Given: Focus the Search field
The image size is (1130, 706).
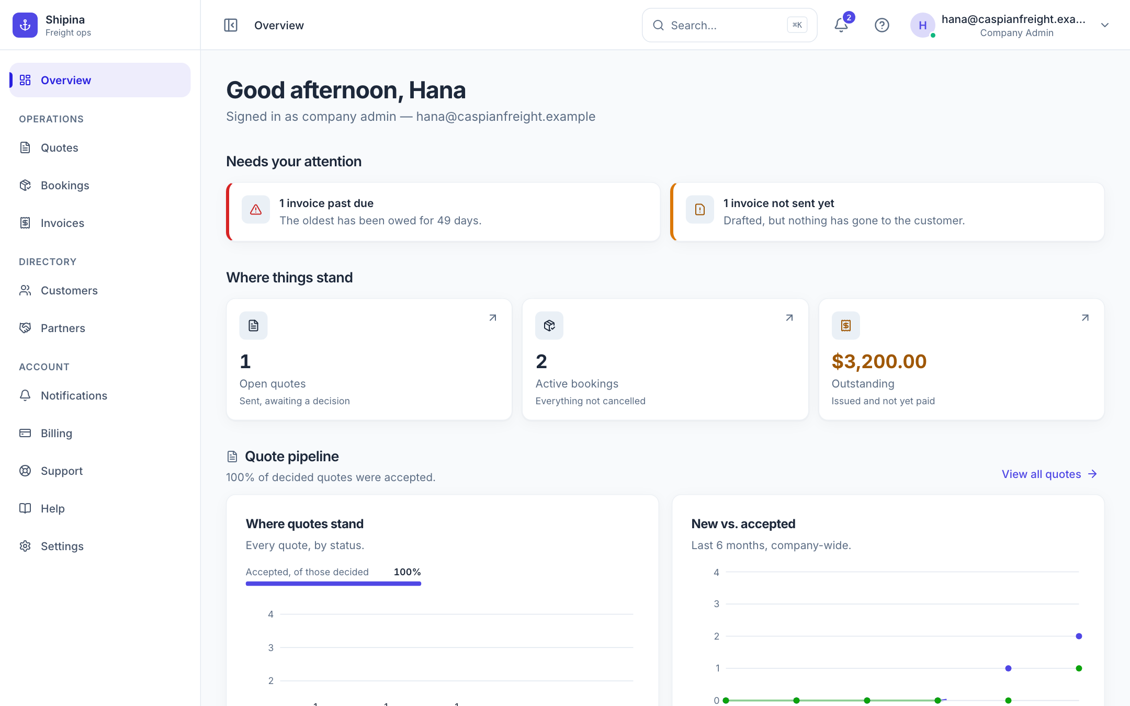Looking at the screenshot, I should (x=729, y=25).
